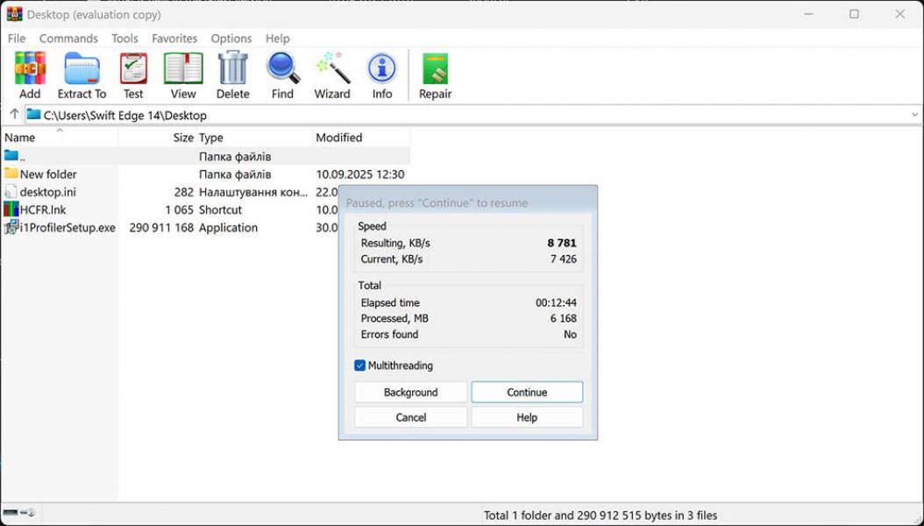Cancel the paused operation
Screen dimensions: 924x526
tap(410, 418)
